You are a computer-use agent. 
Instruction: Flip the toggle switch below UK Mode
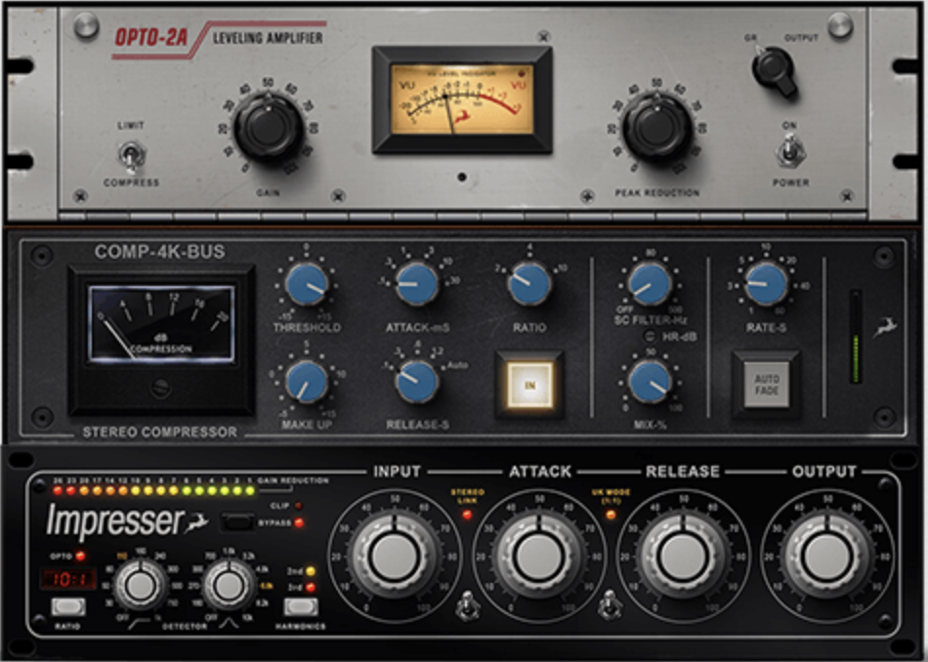pos(610,604)
